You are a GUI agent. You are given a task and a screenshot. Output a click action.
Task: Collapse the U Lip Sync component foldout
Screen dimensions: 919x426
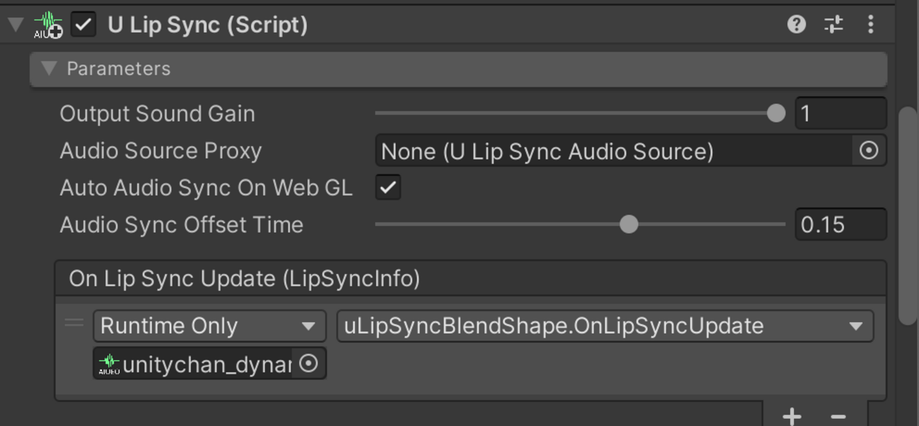(x=15, y=25)
